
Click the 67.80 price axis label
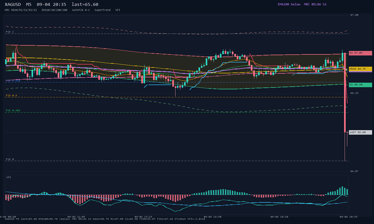click(354, 15)
